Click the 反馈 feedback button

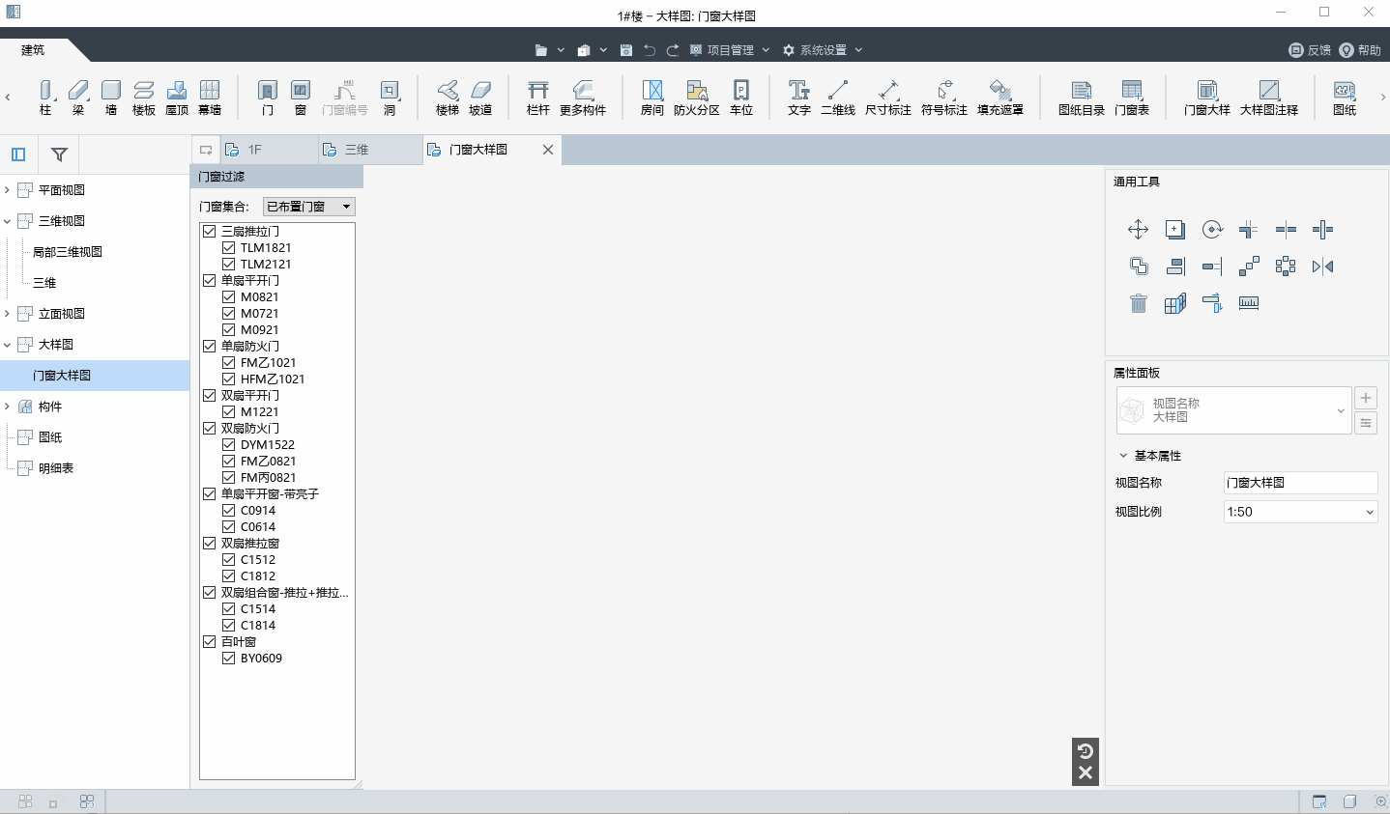[1310, 50]
